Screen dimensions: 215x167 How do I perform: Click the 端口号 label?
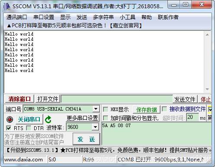(x=13, y=109)
